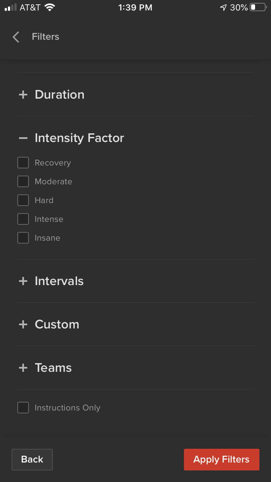Enable the Instructions Only checkbox
Viewport: 271px width, 482px height.
[23, 408]
